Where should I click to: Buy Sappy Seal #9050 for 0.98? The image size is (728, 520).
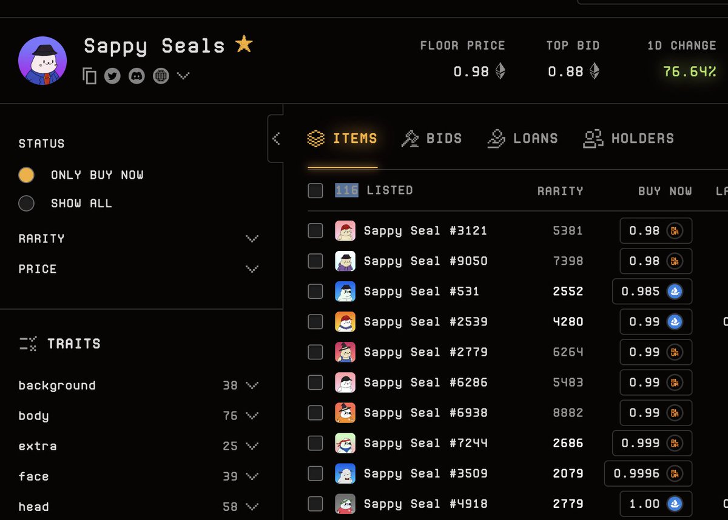[656, 261]
